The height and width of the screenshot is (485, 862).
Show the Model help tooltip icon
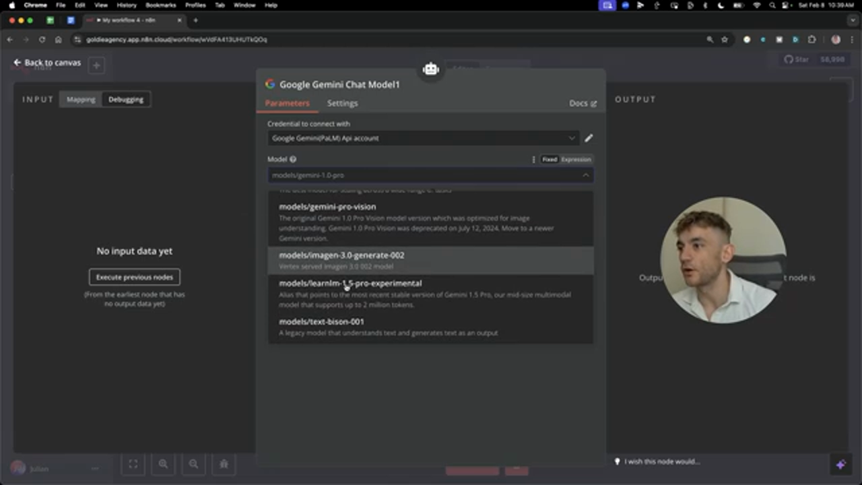point(293,160)
